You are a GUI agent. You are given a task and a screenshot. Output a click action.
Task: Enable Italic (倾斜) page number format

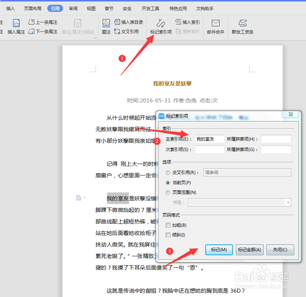pos(168,235)
